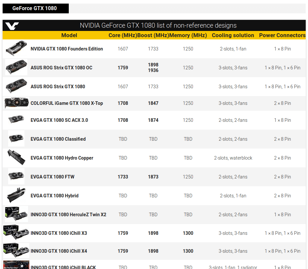Image resolution: width=308 pixels, height=269 pixels.
Task: Select 'COLORFUL iGame GTX 1080 X-Top' model name
Action: [67, 103]
